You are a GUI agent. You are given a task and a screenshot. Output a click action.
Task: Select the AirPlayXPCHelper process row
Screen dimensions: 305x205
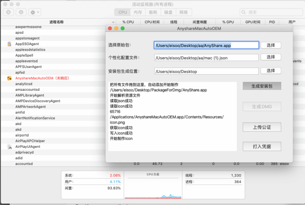pyautogui.click(x=53, y=141)
